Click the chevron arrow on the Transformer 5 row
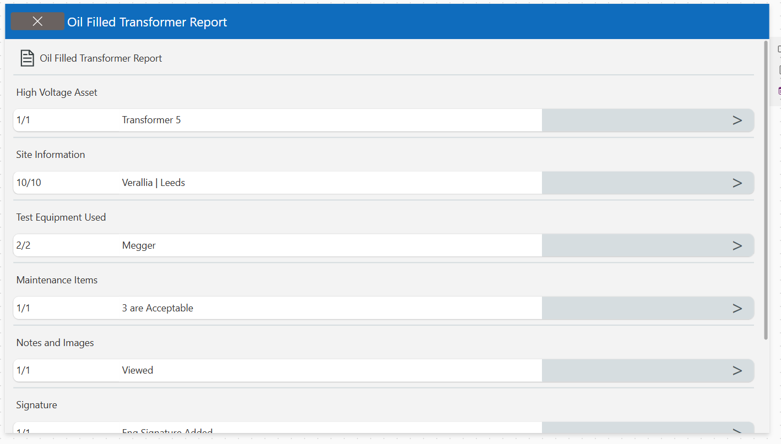The height and width of the screenshot is (444, 781). pyautogui.click(x=737, y=120)
